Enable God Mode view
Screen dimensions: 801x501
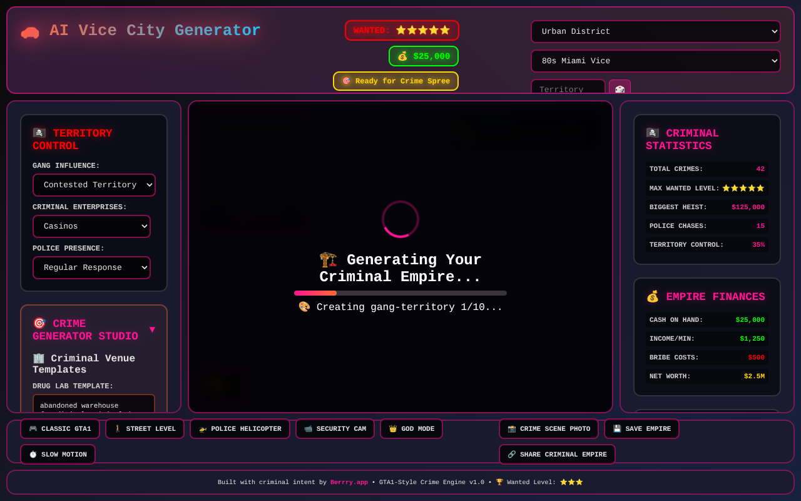coord(411,429)
